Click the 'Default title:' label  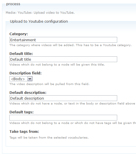[x=21, y=54]
